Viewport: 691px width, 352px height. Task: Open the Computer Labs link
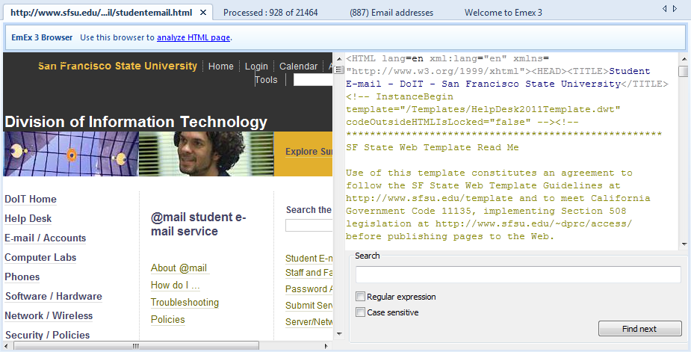click(40, 257)
